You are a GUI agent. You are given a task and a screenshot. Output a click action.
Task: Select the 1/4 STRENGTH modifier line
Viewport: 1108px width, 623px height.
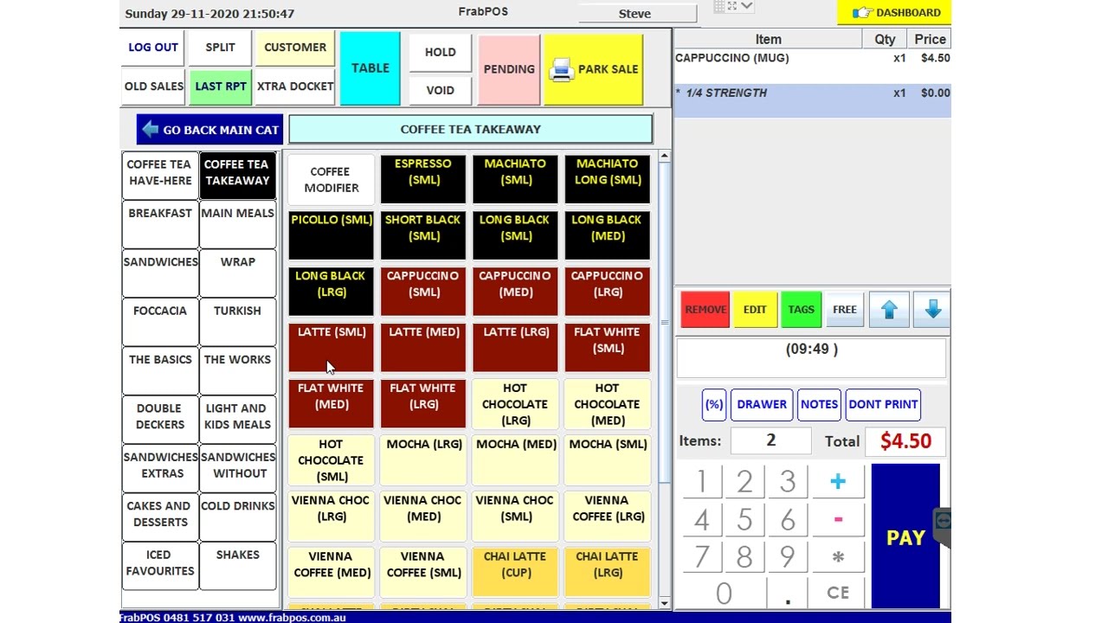click(x=812, y=100)
